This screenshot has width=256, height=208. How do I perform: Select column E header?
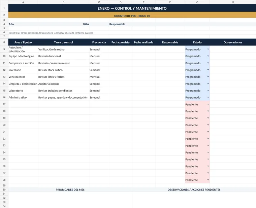pyautogui.click(x=144, y=2)
